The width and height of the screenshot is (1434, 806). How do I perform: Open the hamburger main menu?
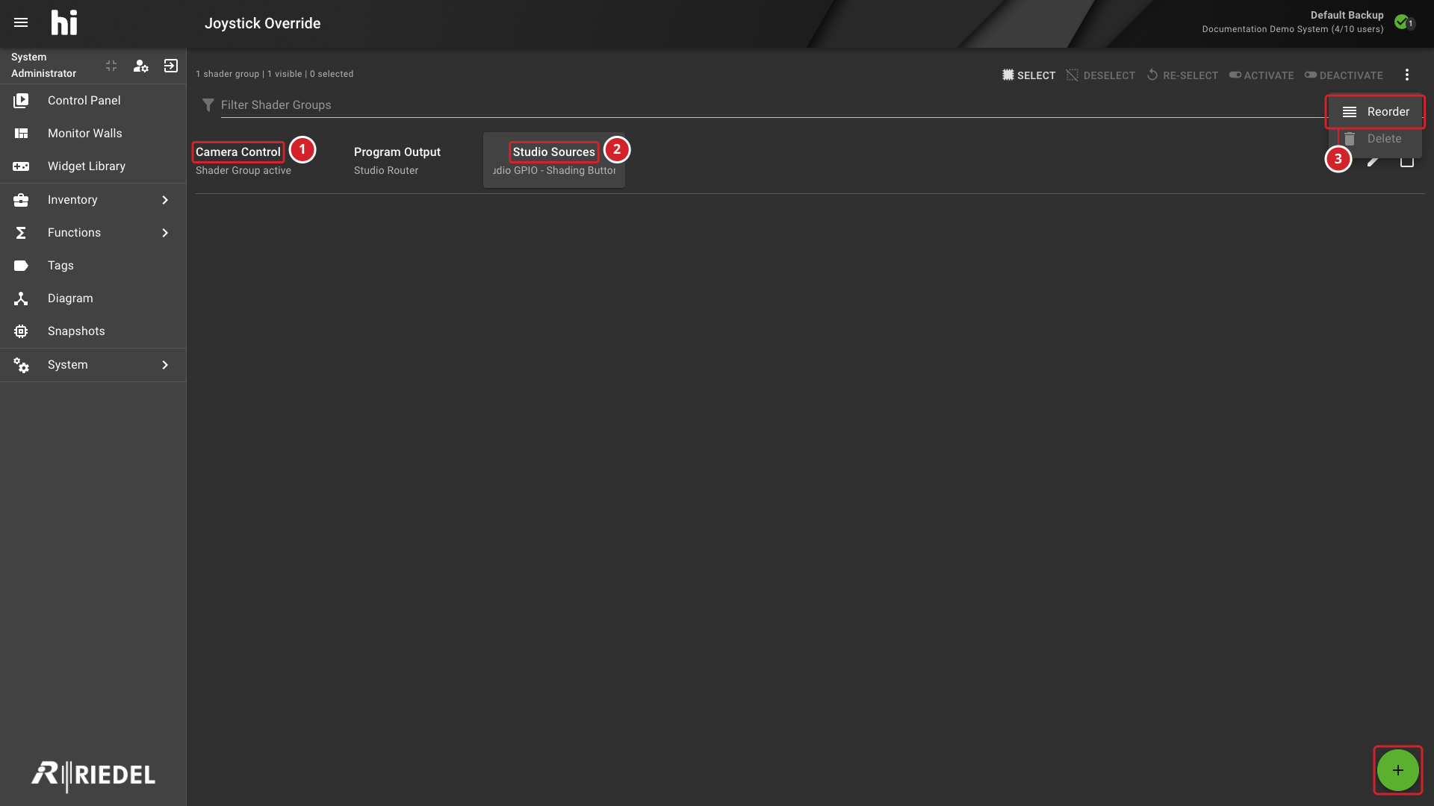[21, 22]
